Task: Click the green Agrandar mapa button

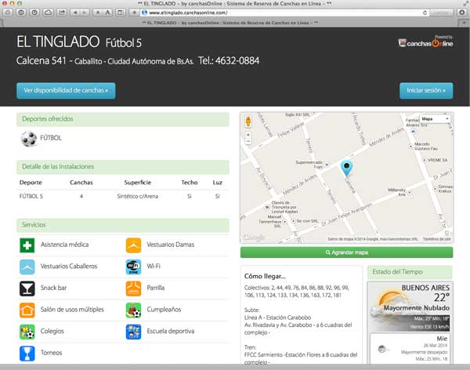Action: pyautogui.click(x=346, y=252)
